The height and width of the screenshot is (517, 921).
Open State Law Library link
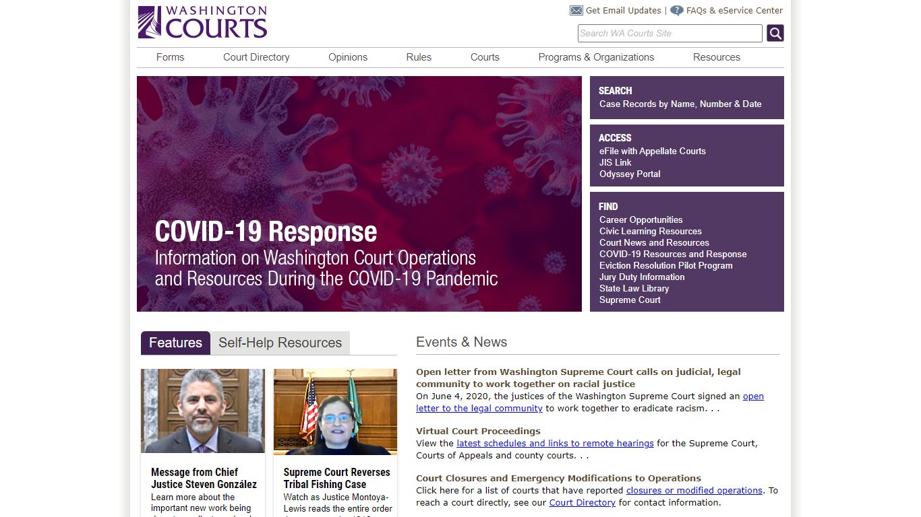634,289
